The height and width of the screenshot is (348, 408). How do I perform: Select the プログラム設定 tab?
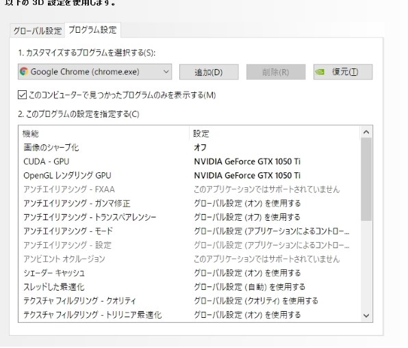(x=92, y=30)
